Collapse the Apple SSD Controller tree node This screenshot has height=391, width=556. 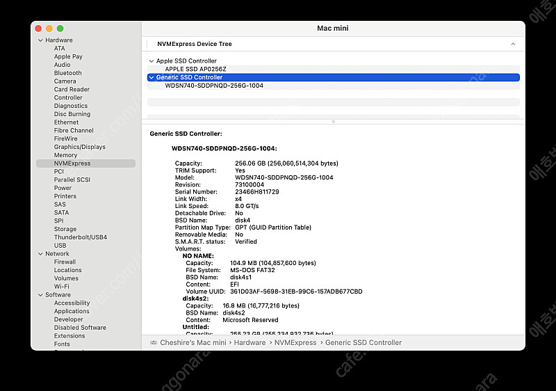point(152,61)
